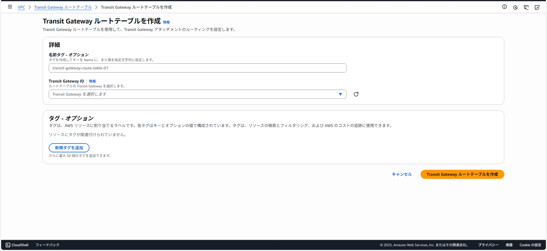The width and height of the screenshot is (547, 251).
Task: Click the hint タグを作成してキーを Name に
Action: coord(102,60)
